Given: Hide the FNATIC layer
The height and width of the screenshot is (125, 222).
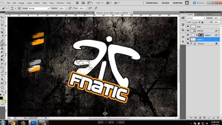Looking at the screenshot, I should [188, 31].
